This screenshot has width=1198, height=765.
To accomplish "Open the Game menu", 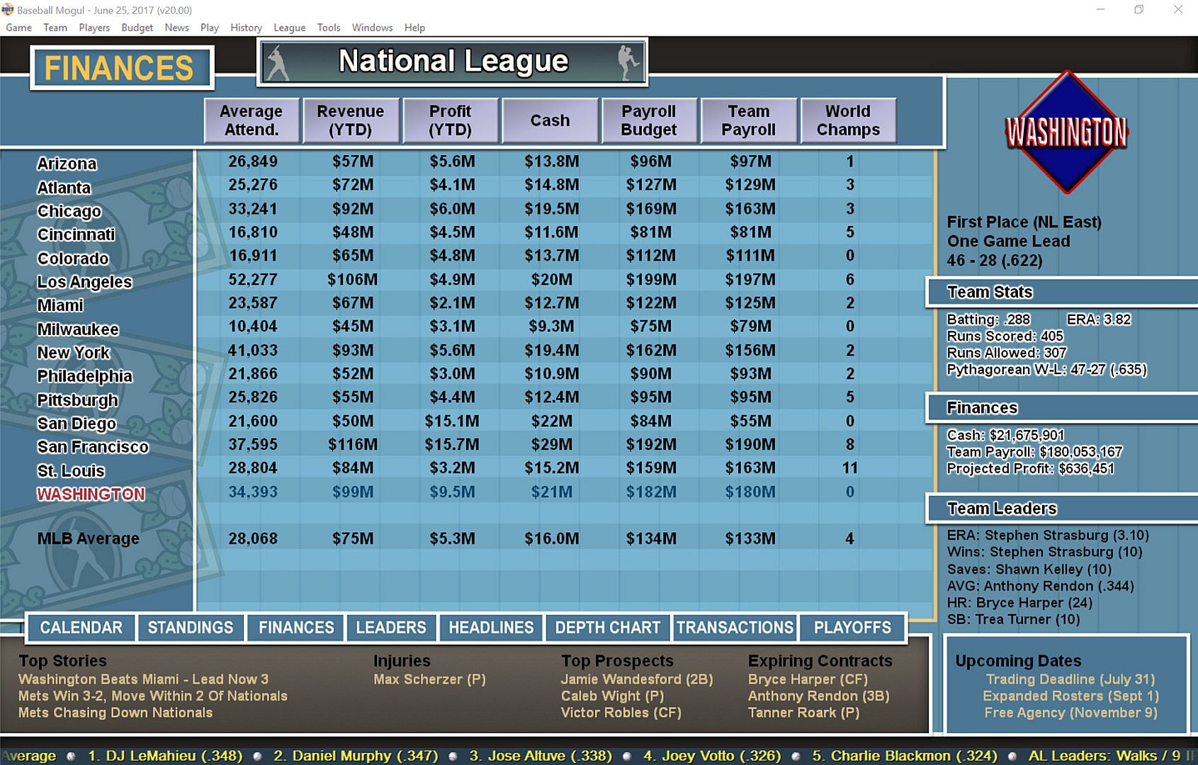I will tap(19, 28).
